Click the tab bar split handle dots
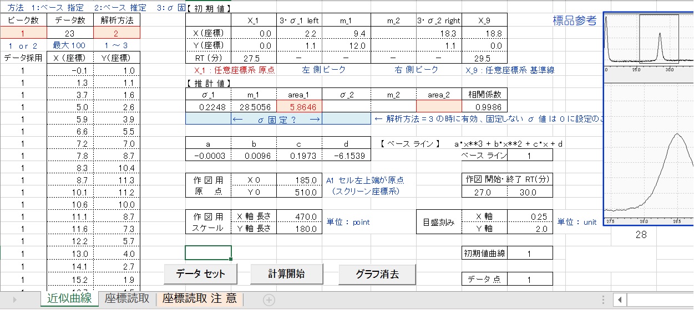 pyautogui.click(x=603, y=299)
